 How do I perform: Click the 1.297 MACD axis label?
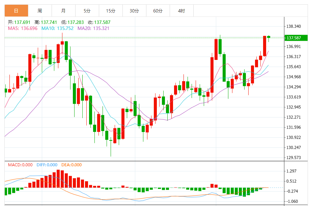(x=291, y=171)
